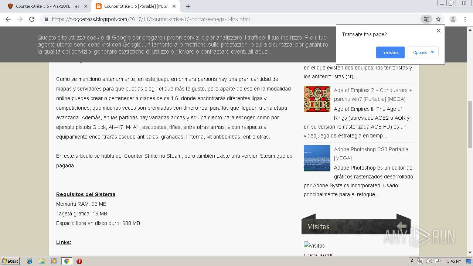
Task: Click the Adobe Photoshop CS3 thumbnail
Action: pos(317,158)
